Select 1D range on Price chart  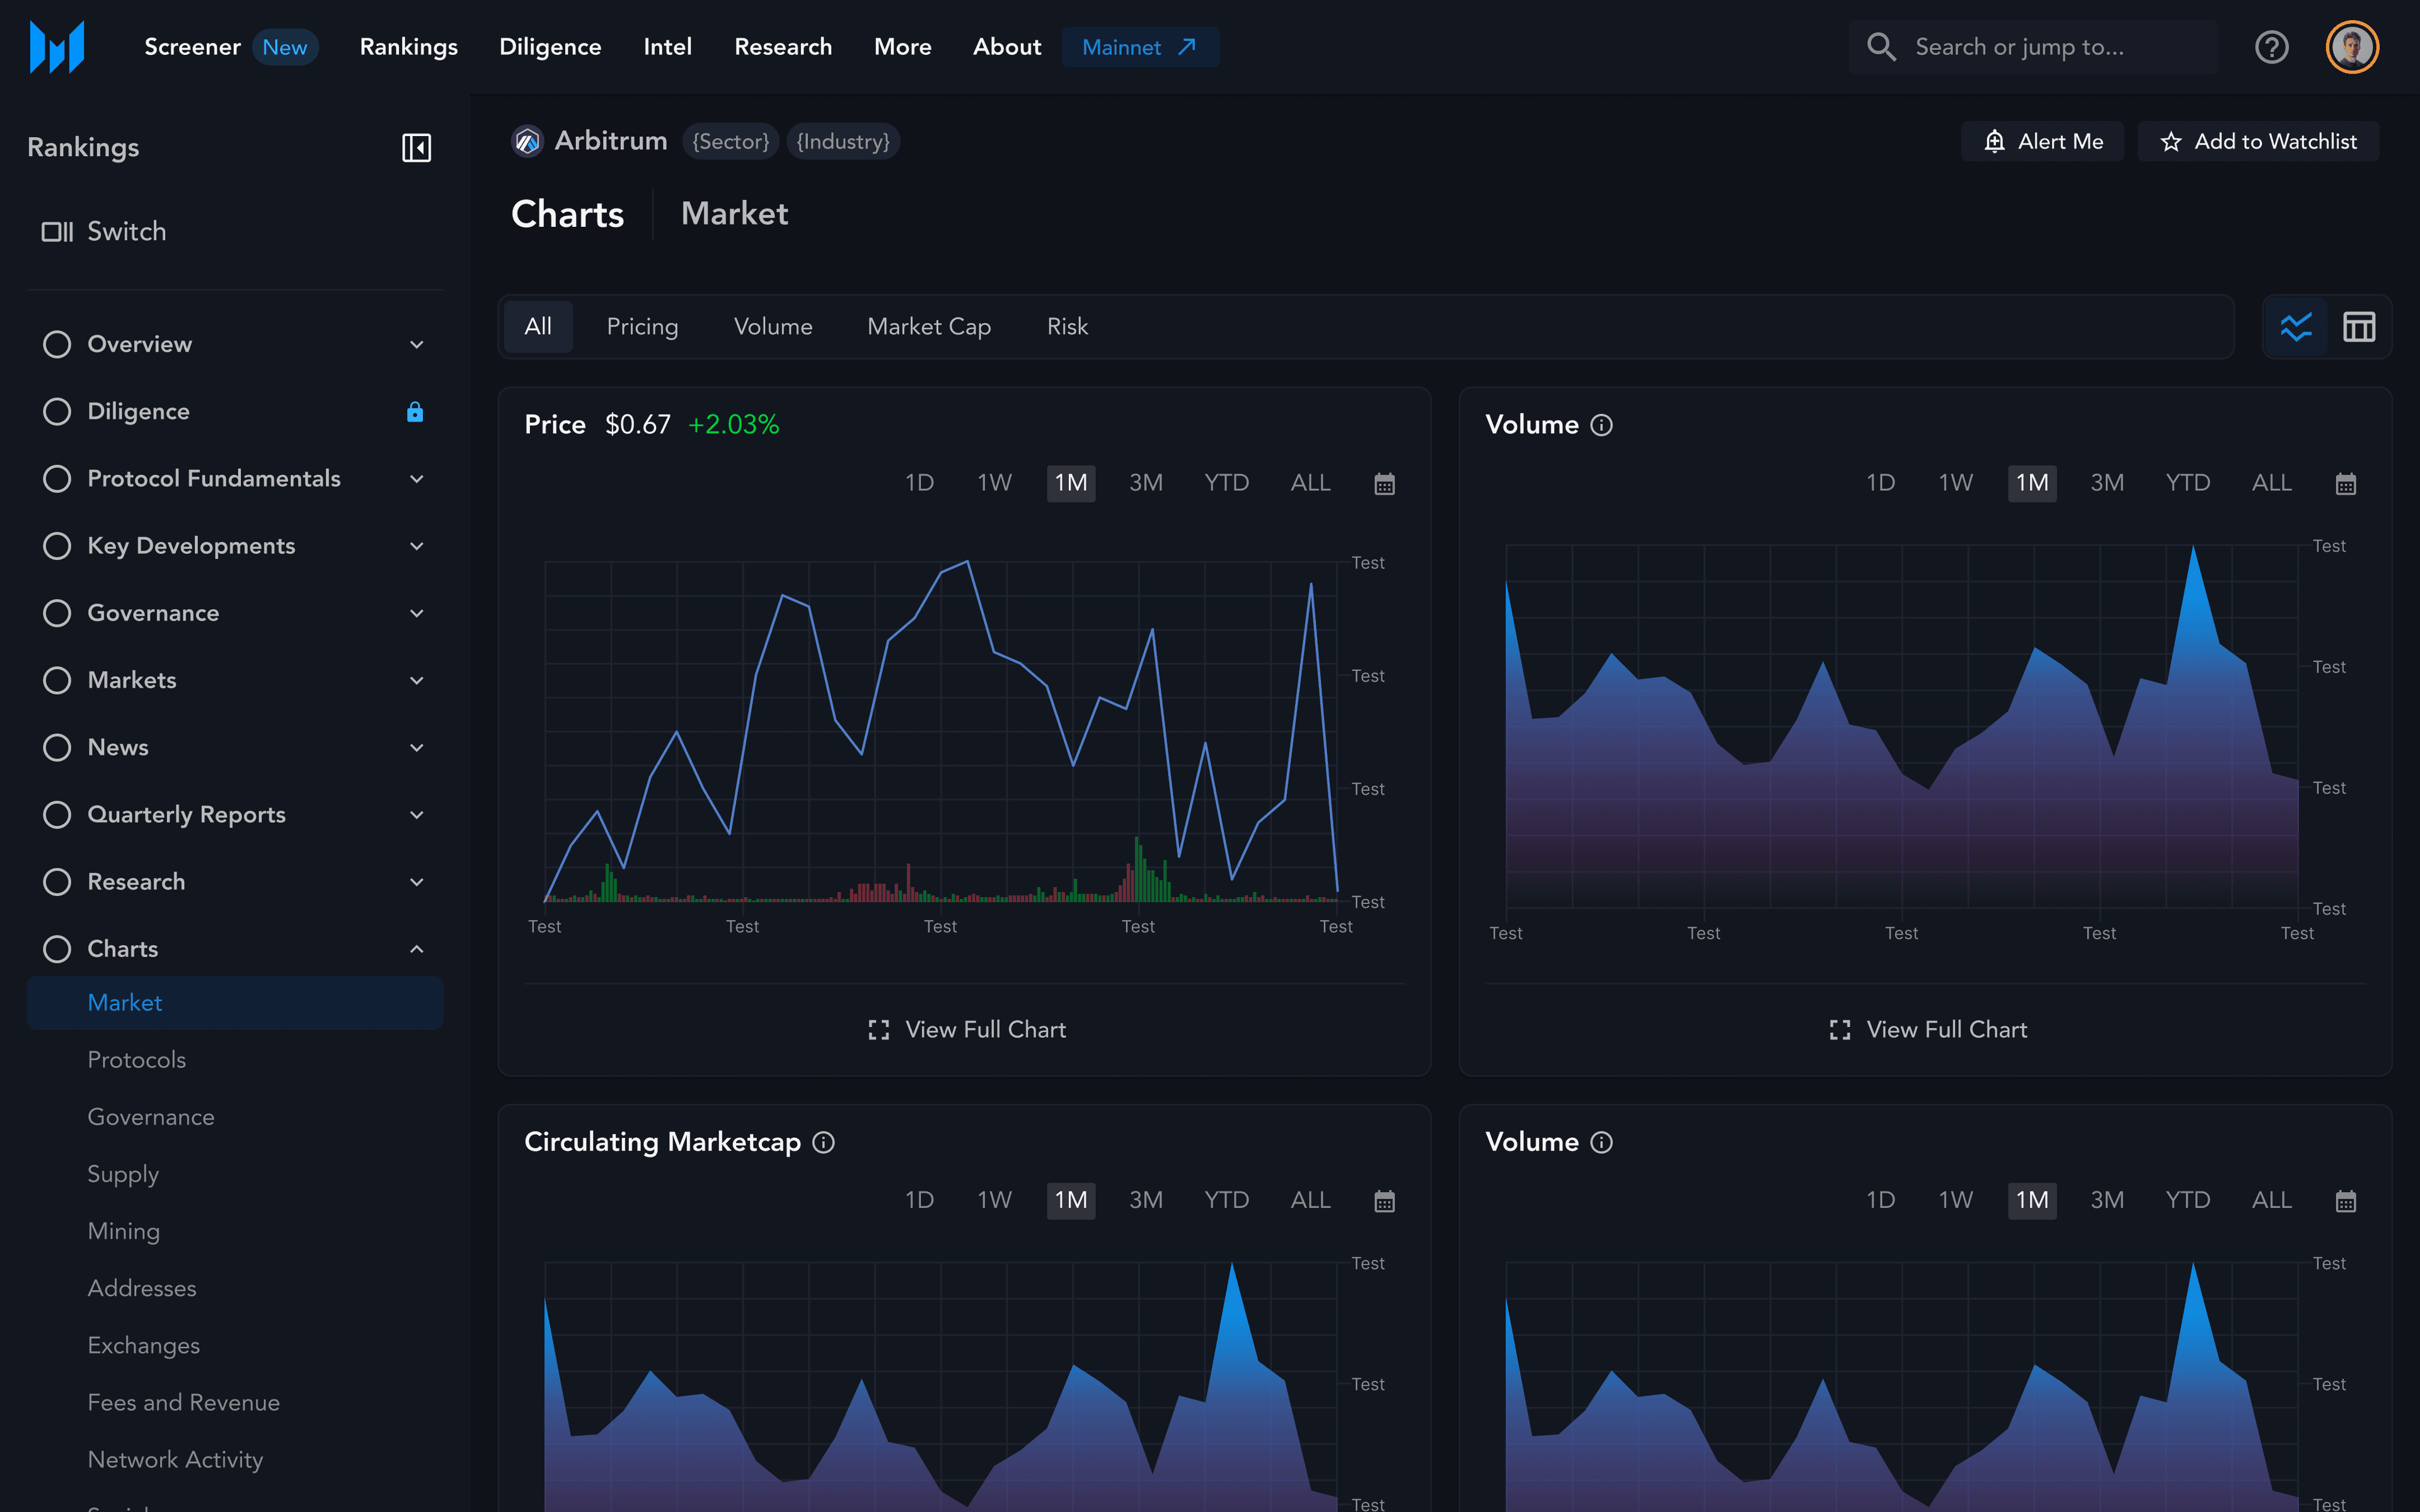coord(919,484)
